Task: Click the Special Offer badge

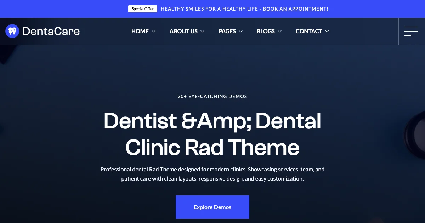Action: pyautogui.click(x=143, y=9)
